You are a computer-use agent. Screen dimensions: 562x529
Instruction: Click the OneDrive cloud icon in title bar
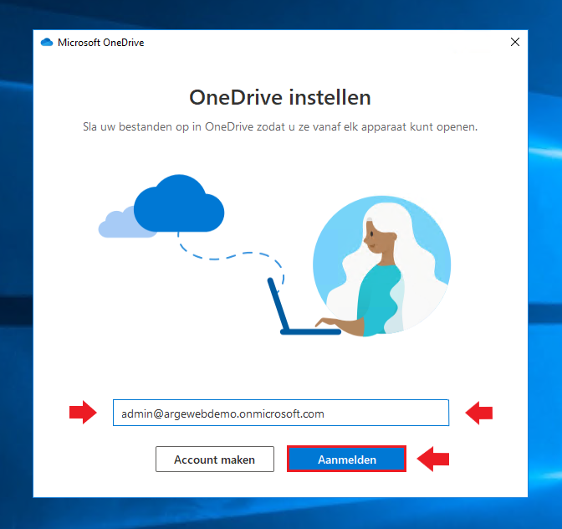click(x=47, y=43)
